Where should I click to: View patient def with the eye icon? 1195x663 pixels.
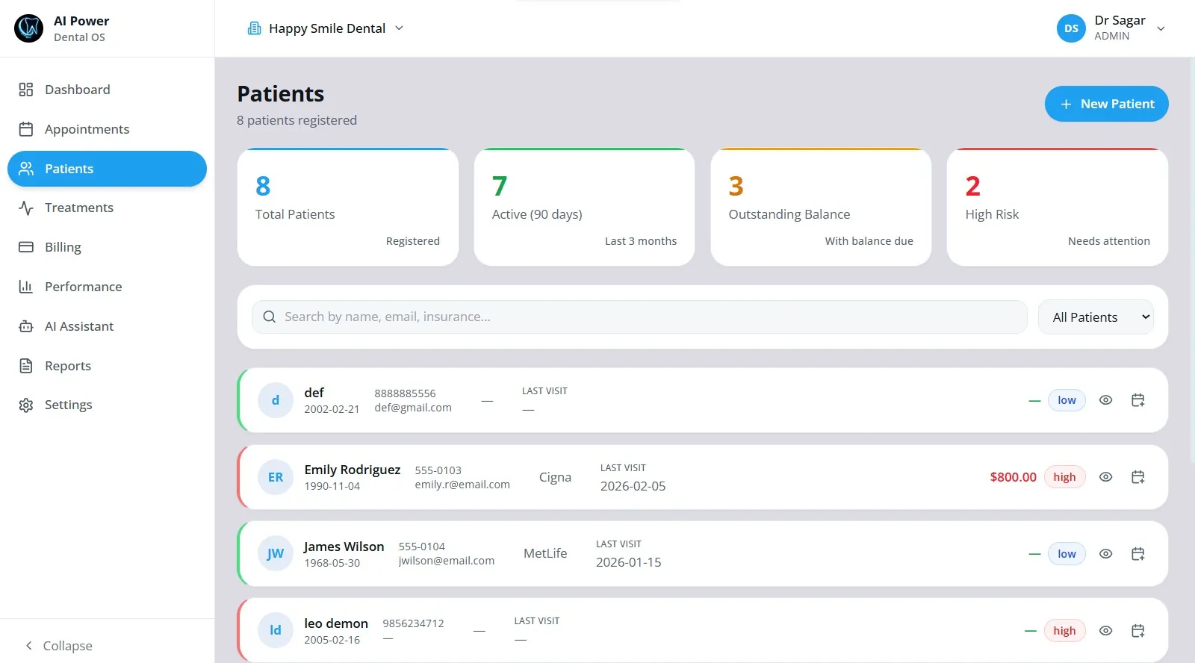coord(1105,400)
